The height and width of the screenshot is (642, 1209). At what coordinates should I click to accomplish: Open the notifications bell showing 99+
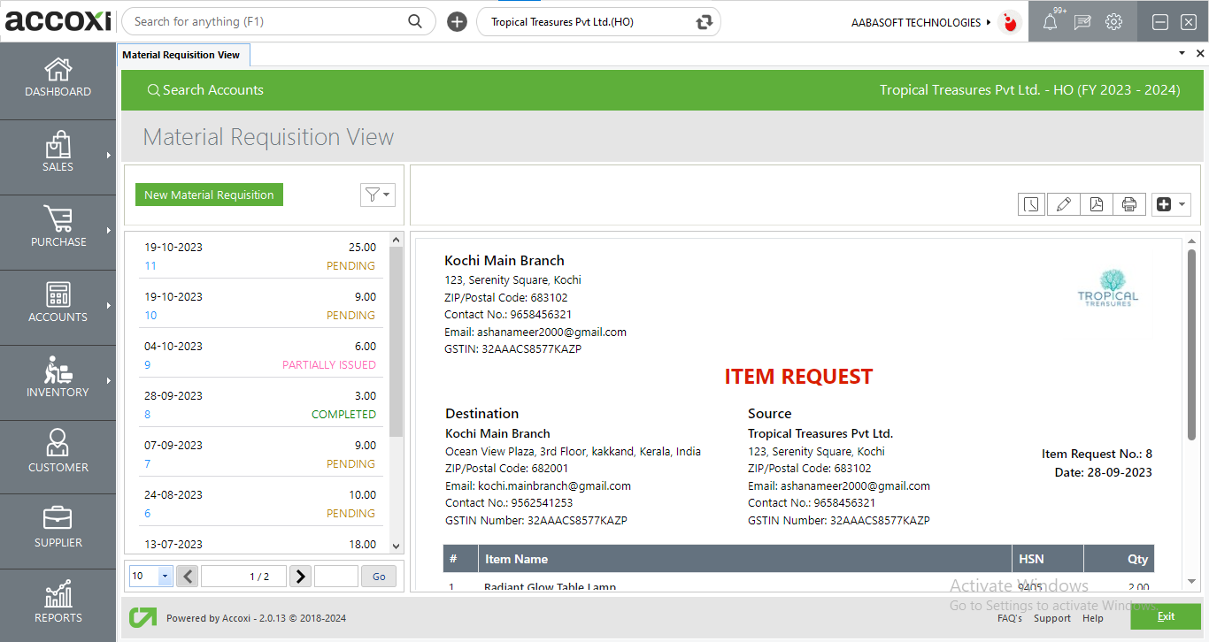pos(1050,21)
